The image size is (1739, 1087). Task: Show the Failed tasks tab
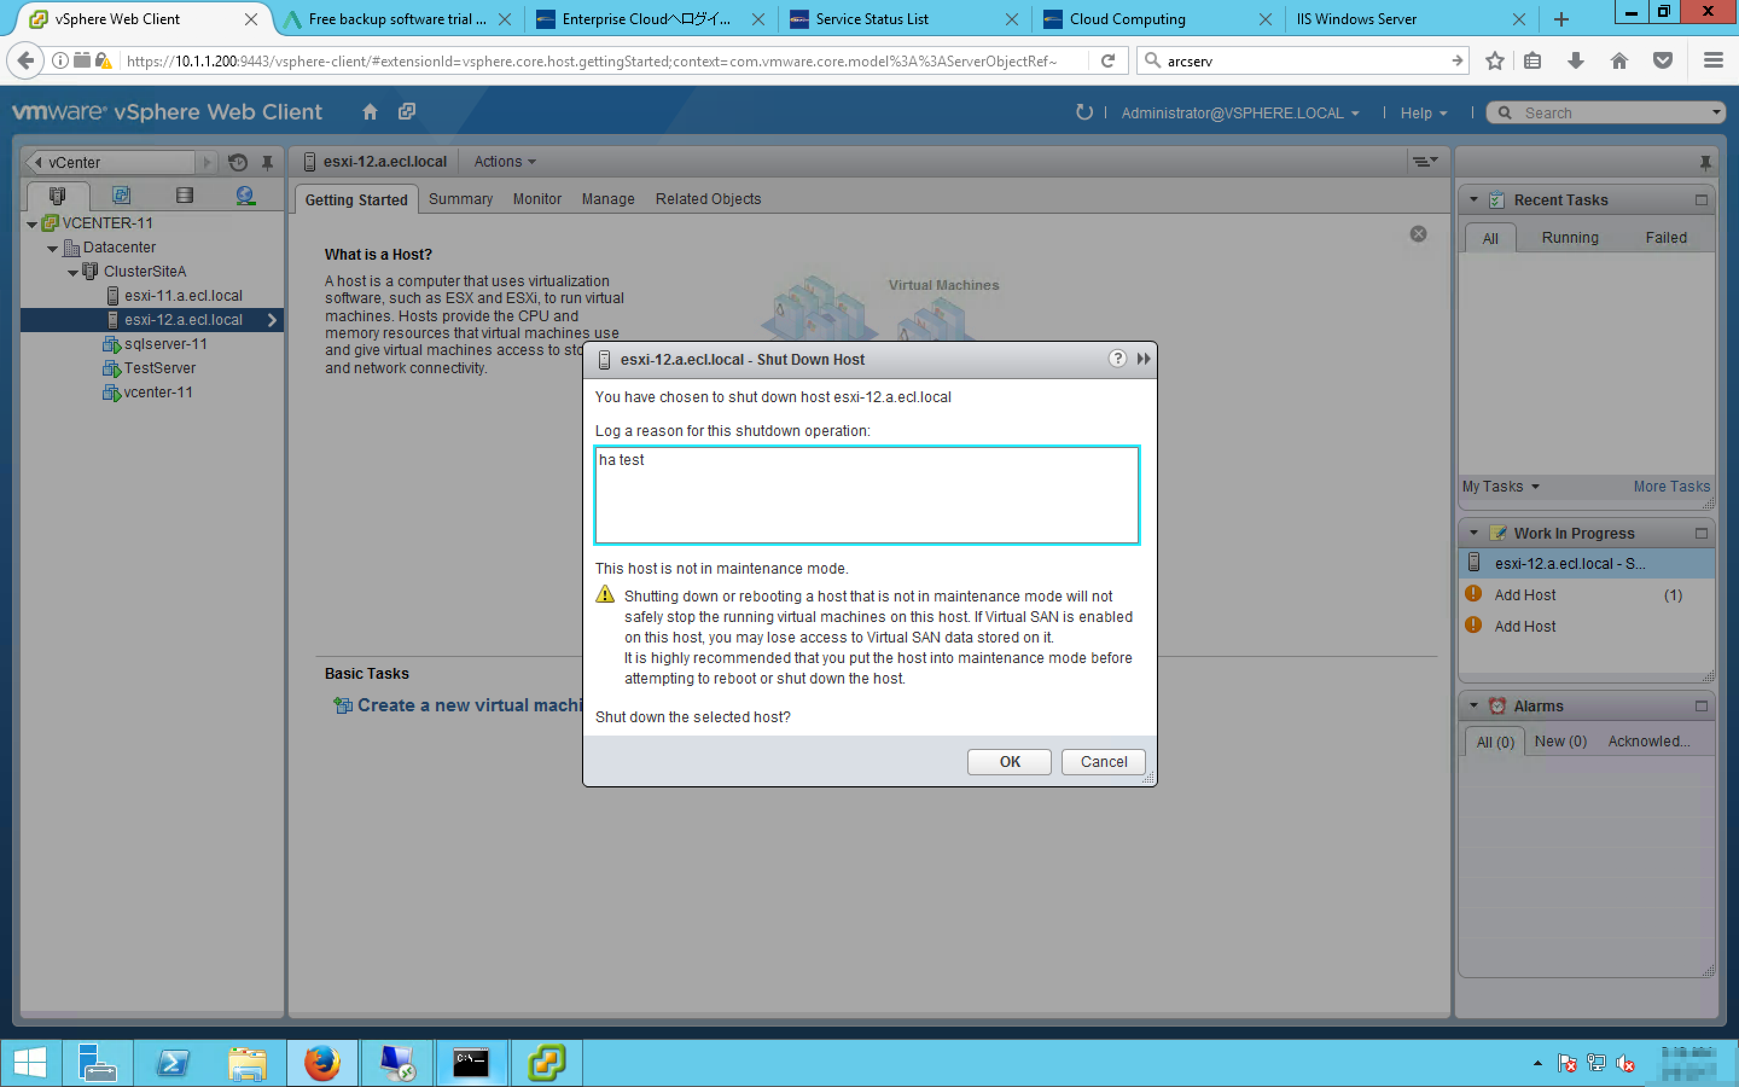coord(1665,237)
